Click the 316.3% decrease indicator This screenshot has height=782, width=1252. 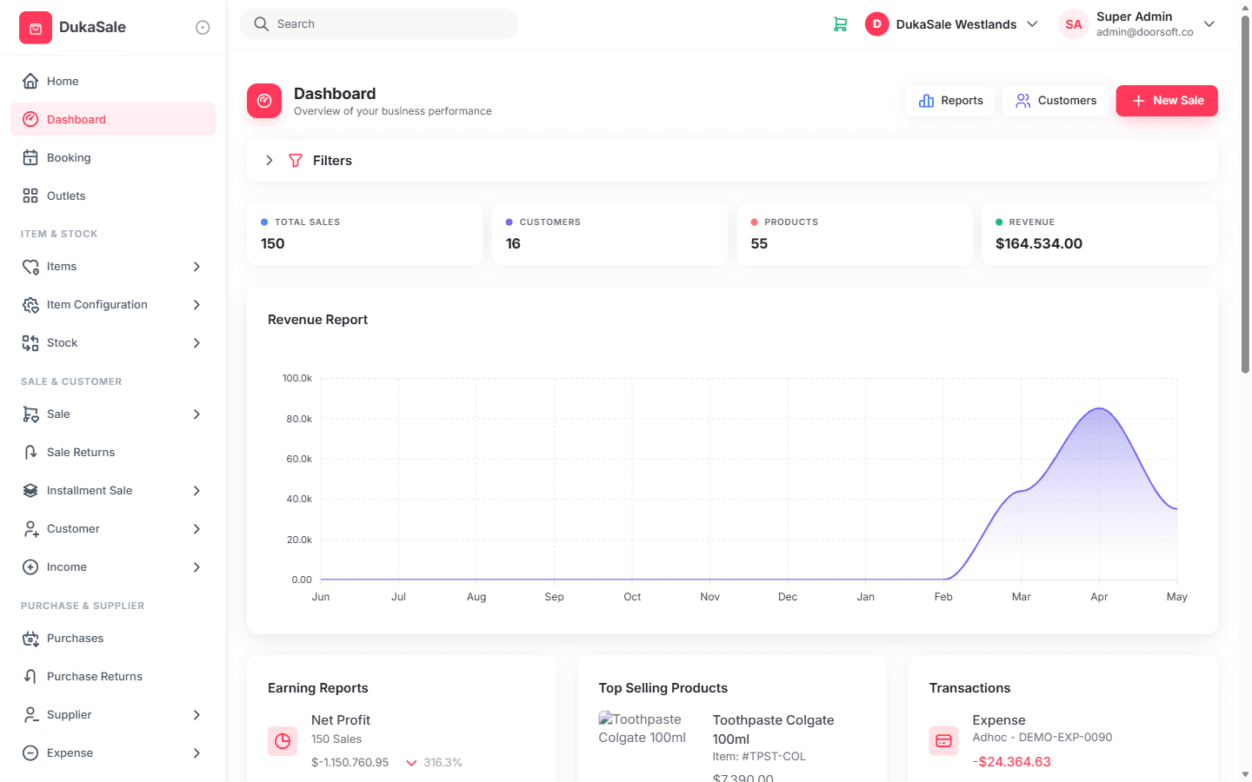(x=434, y=763)
